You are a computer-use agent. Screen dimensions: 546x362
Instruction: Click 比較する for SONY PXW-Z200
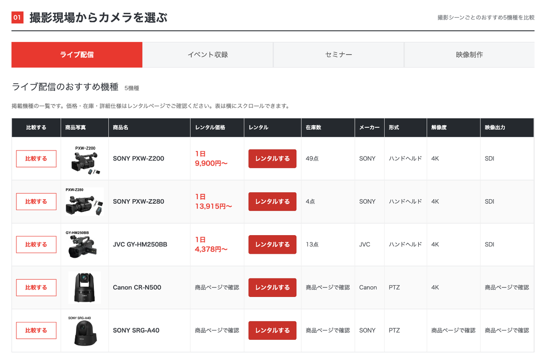pyautogui.click(x=36, y=159)
